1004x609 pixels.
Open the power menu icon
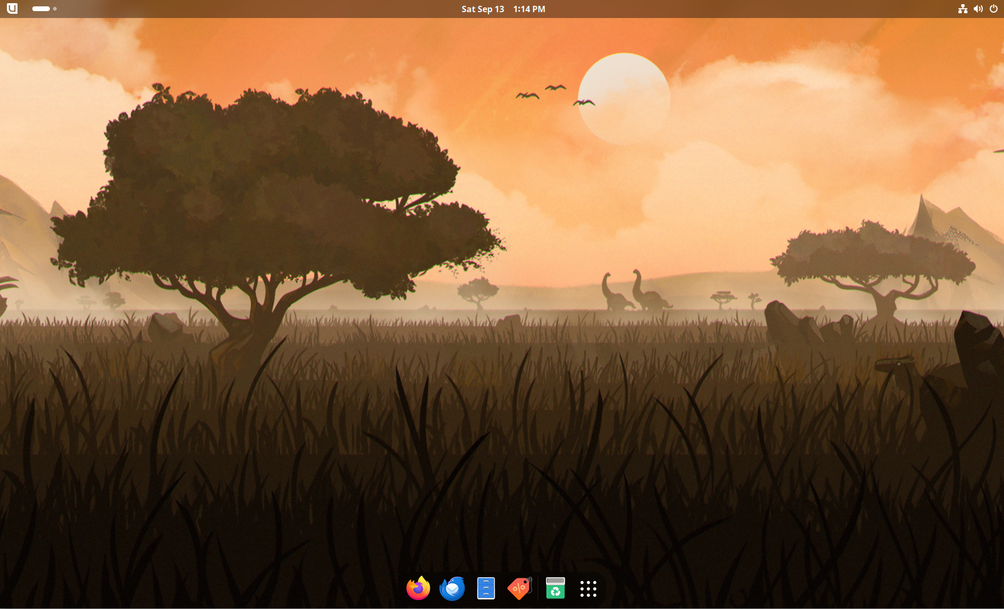pyautogui.click(x=993, y=9)
